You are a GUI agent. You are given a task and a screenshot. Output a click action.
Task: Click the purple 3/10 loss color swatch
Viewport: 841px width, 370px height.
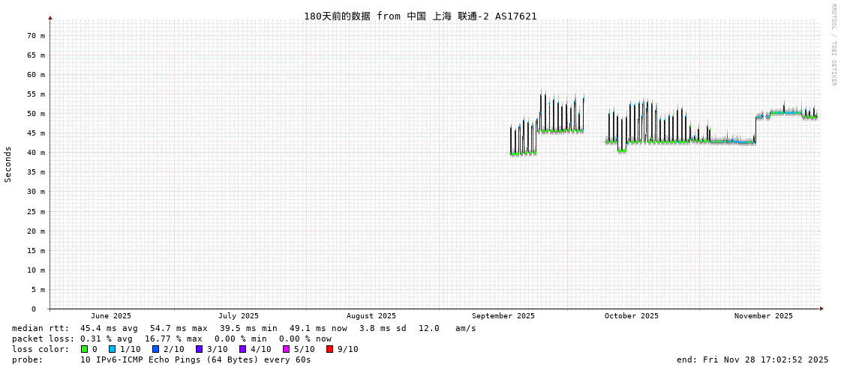[199, 349]
